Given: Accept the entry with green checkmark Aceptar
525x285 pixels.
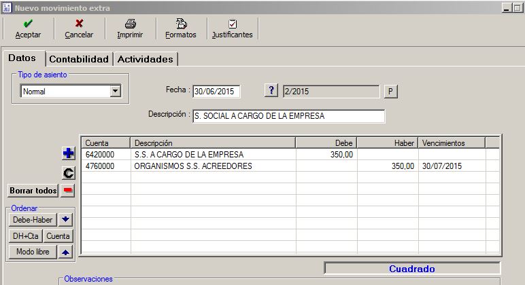Looking at the screenshot, I should point(28,29).
